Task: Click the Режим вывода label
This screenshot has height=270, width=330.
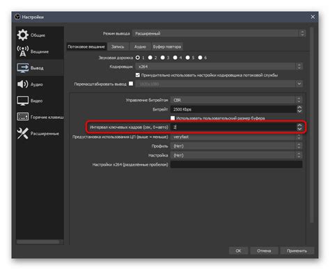Action: (116, 33)
